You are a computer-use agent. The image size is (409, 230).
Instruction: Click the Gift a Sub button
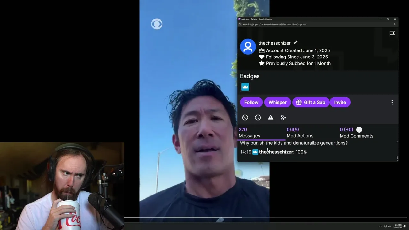coord(311,102)
